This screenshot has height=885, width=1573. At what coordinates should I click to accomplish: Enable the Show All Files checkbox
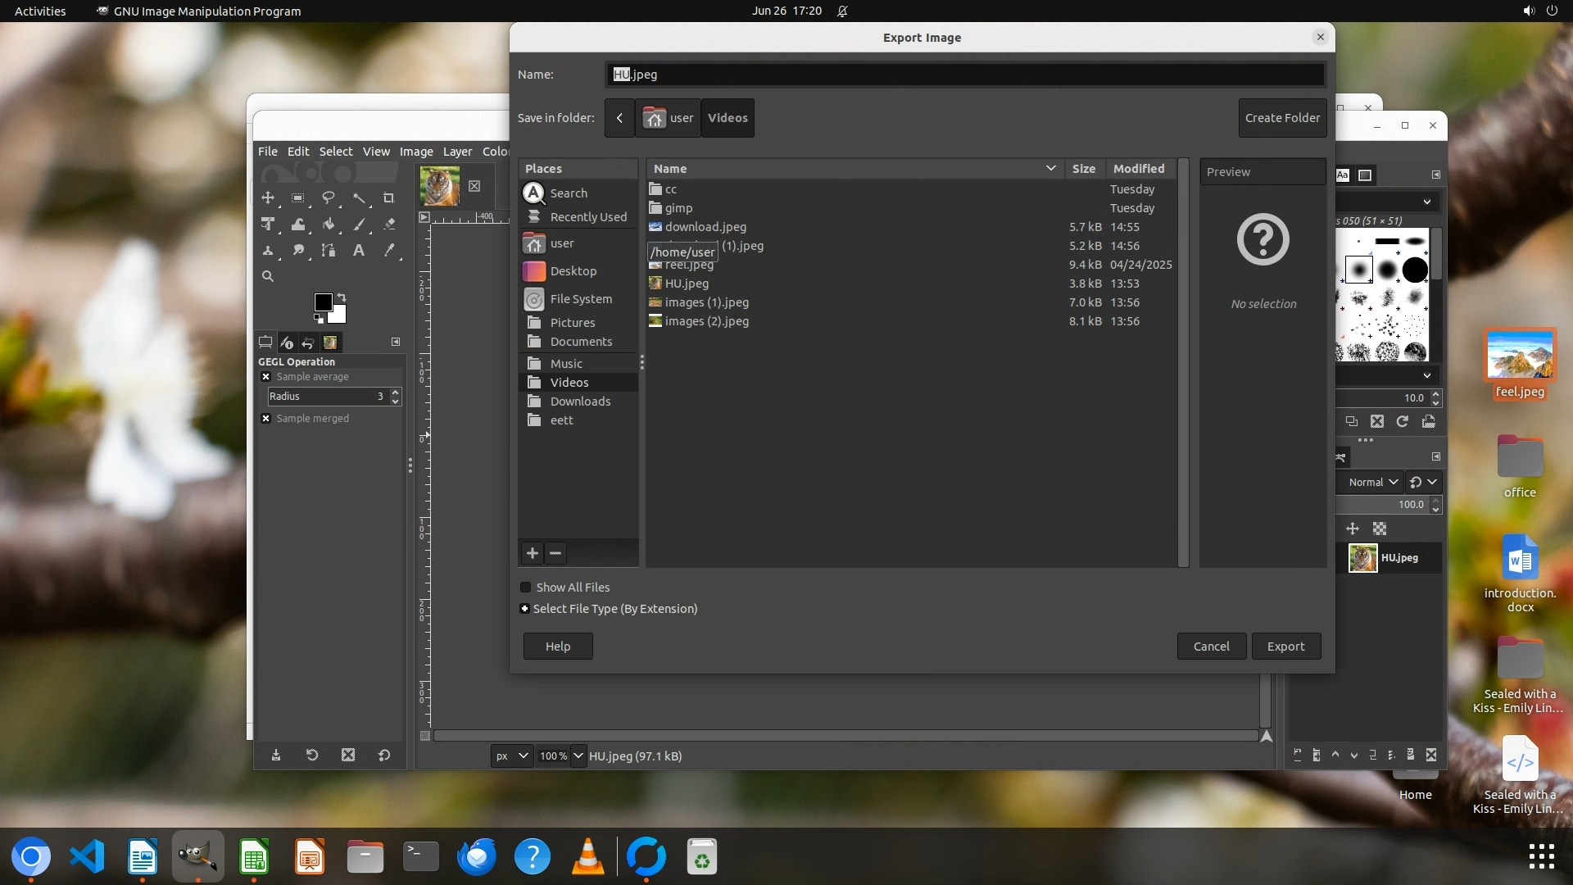[526, 588]
